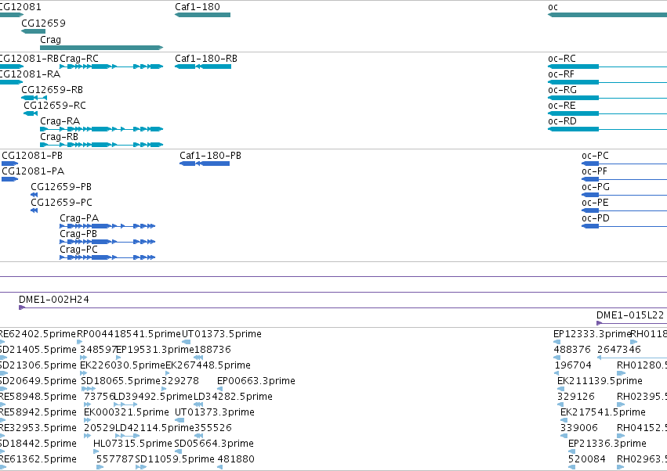This screenshot has width=667, height=471.
Task: Click EST EP19531.3prime label
Action: pos(155,350)
